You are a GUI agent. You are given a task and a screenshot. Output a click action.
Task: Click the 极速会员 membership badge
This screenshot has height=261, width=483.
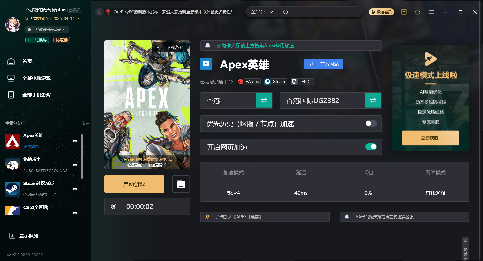381,12
